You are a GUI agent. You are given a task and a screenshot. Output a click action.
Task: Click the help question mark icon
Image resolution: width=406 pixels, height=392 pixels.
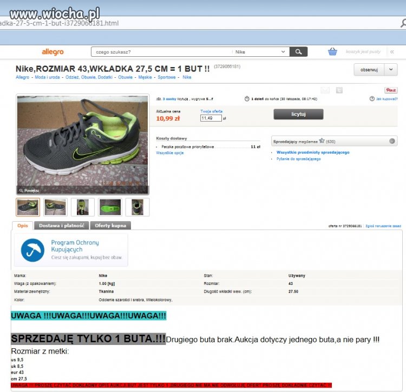(372, 99)
